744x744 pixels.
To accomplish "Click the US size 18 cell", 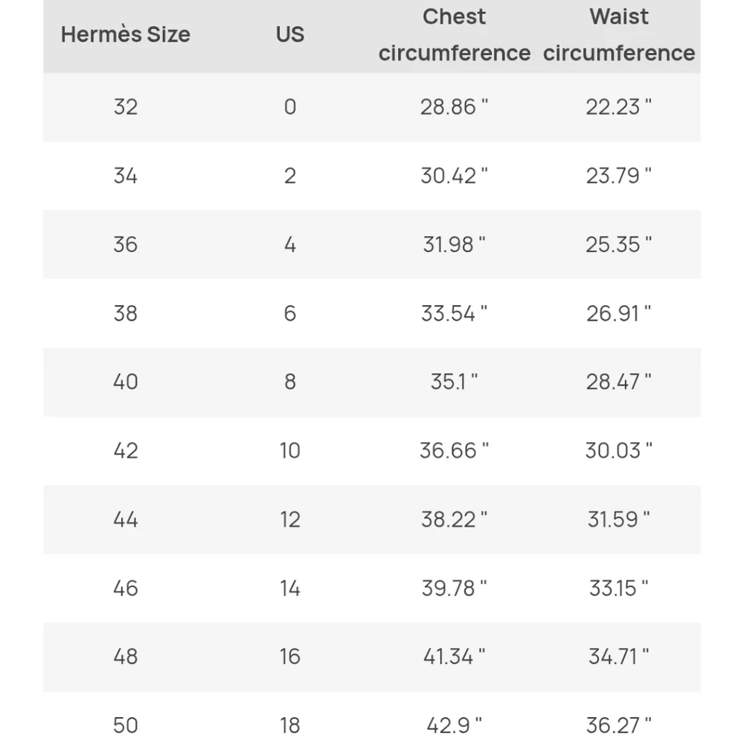I will tap(289, 725).
